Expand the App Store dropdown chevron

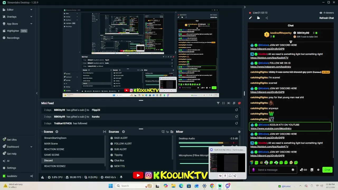[x=31, y=24]
